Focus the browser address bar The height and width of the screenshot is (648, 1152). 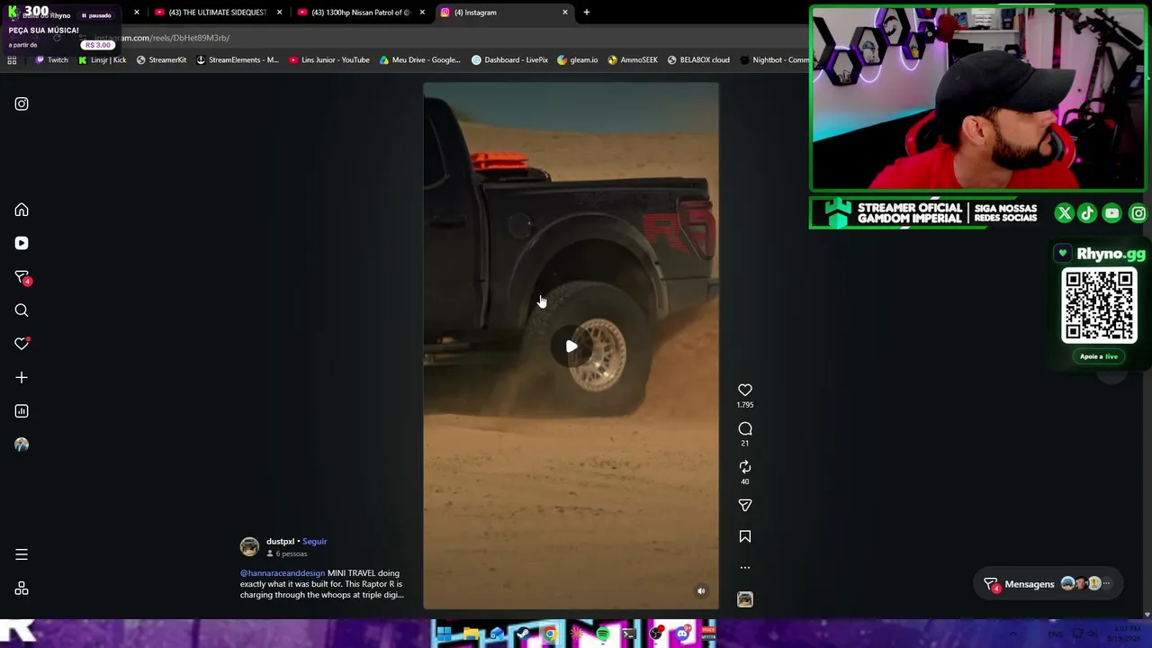pyautogui.click(x=441, y=38)
